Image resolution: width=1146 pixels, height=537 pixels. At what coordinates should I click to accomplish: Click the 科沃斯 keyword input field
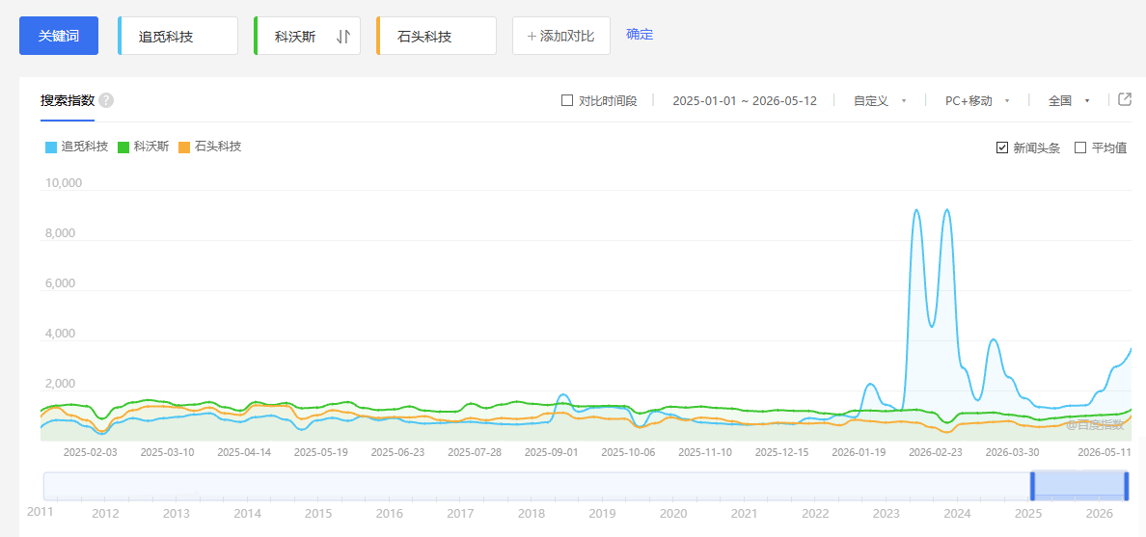pos(307,36)
